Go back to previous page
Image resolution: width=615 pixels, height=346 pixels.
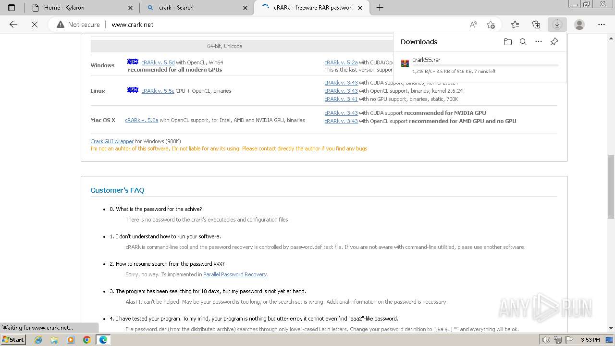13,25
